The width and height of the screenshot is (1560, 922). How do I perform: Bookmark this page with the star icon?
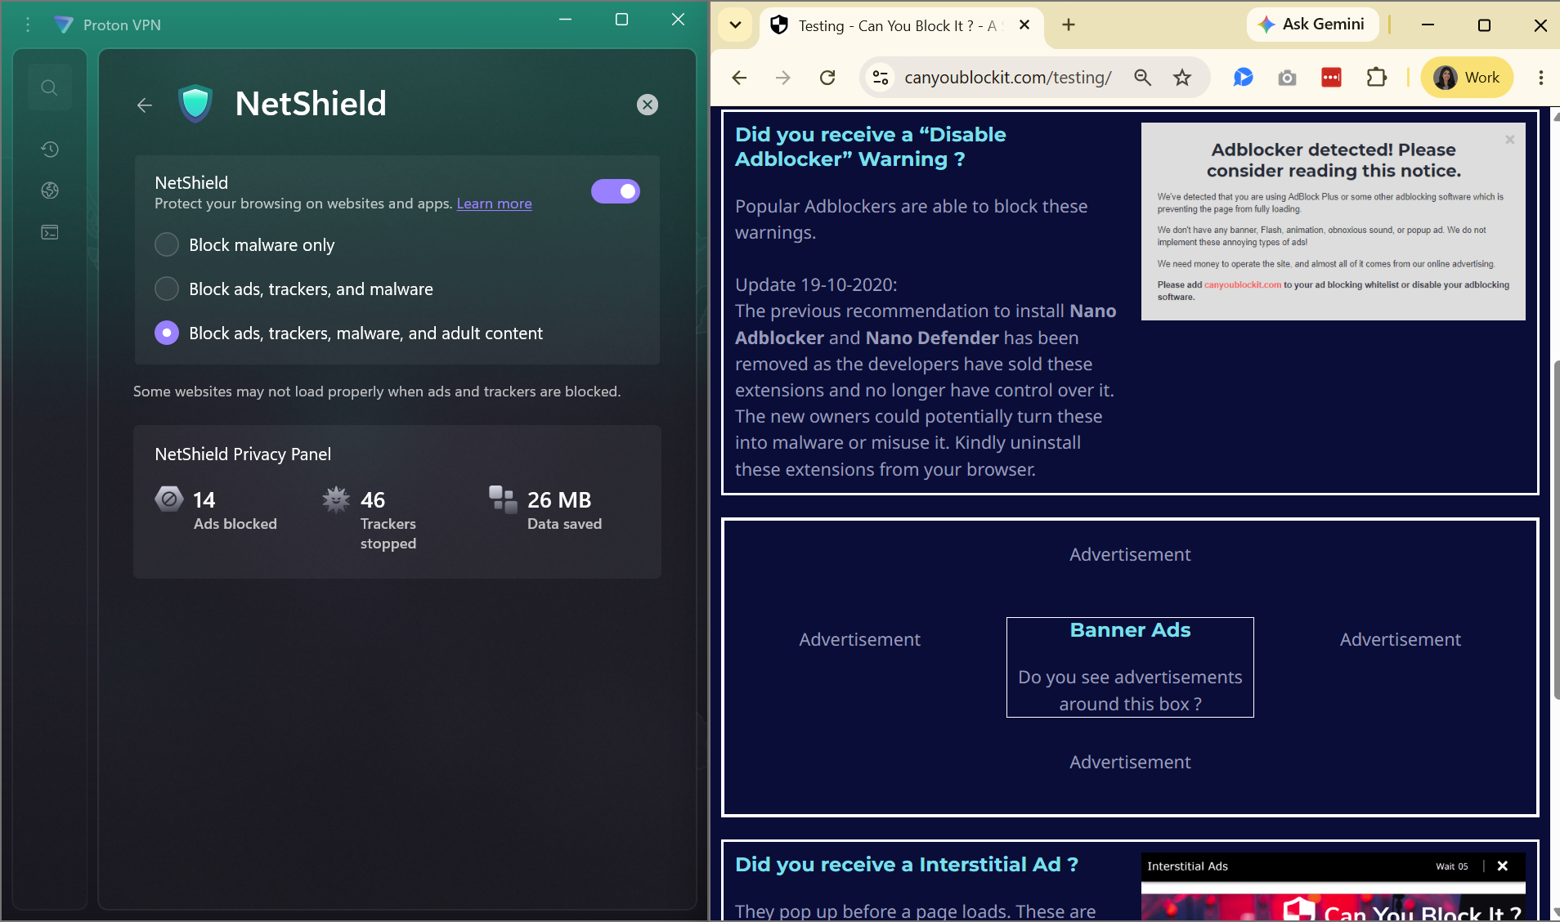coord(1182,78)
